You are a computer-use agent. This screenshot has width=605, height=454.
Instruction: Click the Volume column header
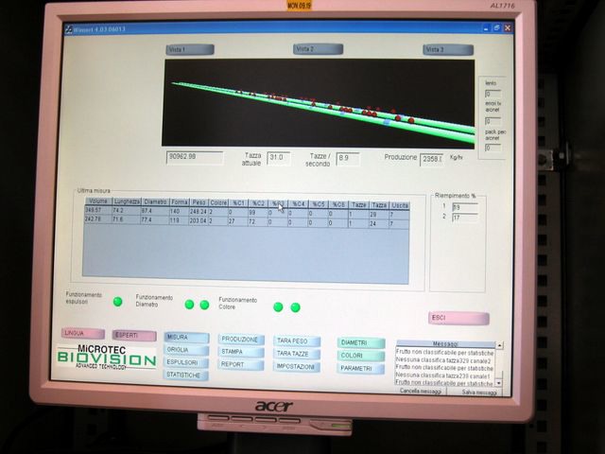97,201
